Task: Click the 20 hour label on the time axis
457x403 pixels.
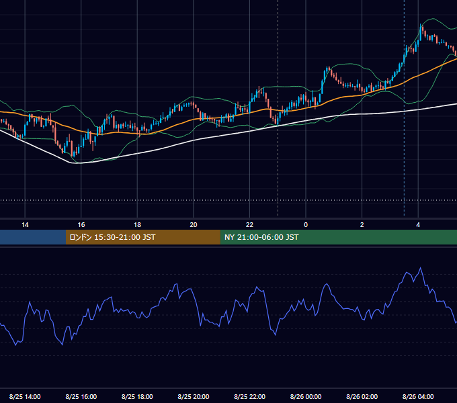Action: point(194,225)
